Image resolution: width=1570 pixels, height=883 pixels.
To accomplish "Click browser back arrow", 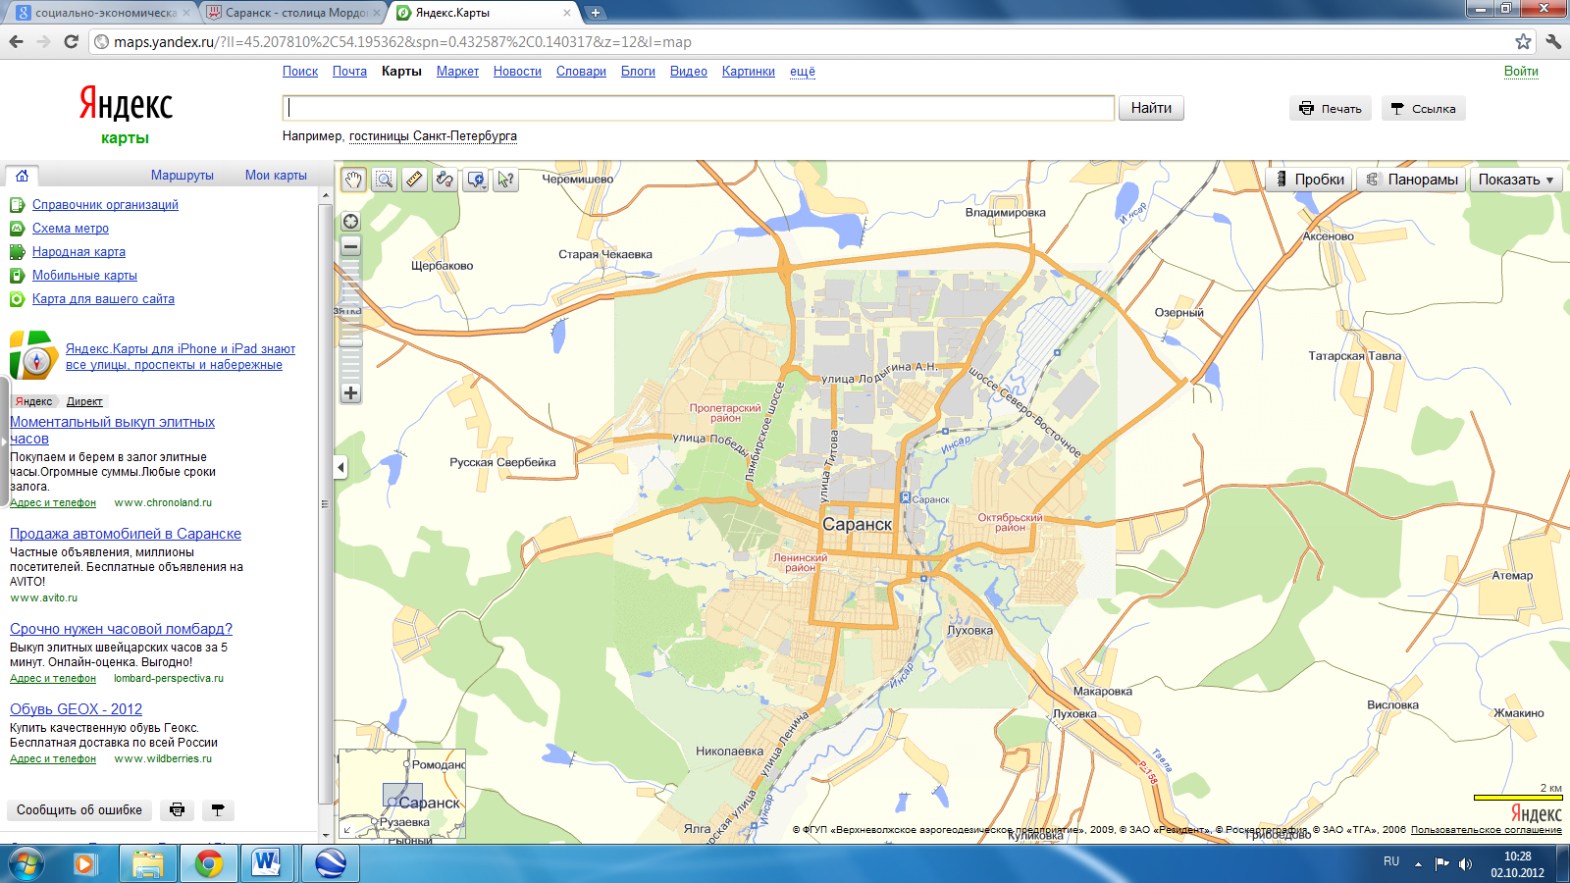I will coord(16,42).
